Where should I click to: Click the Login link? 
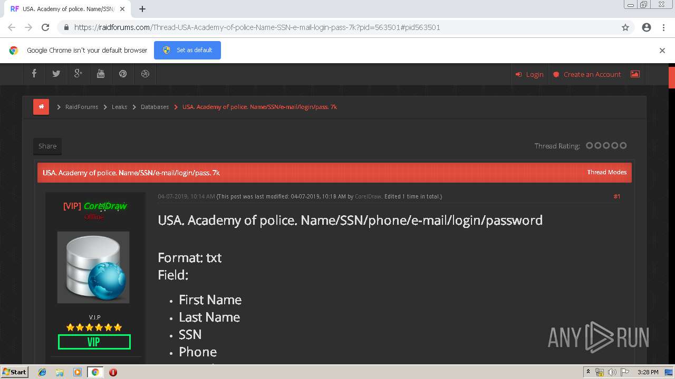click(x=529, y=74)
